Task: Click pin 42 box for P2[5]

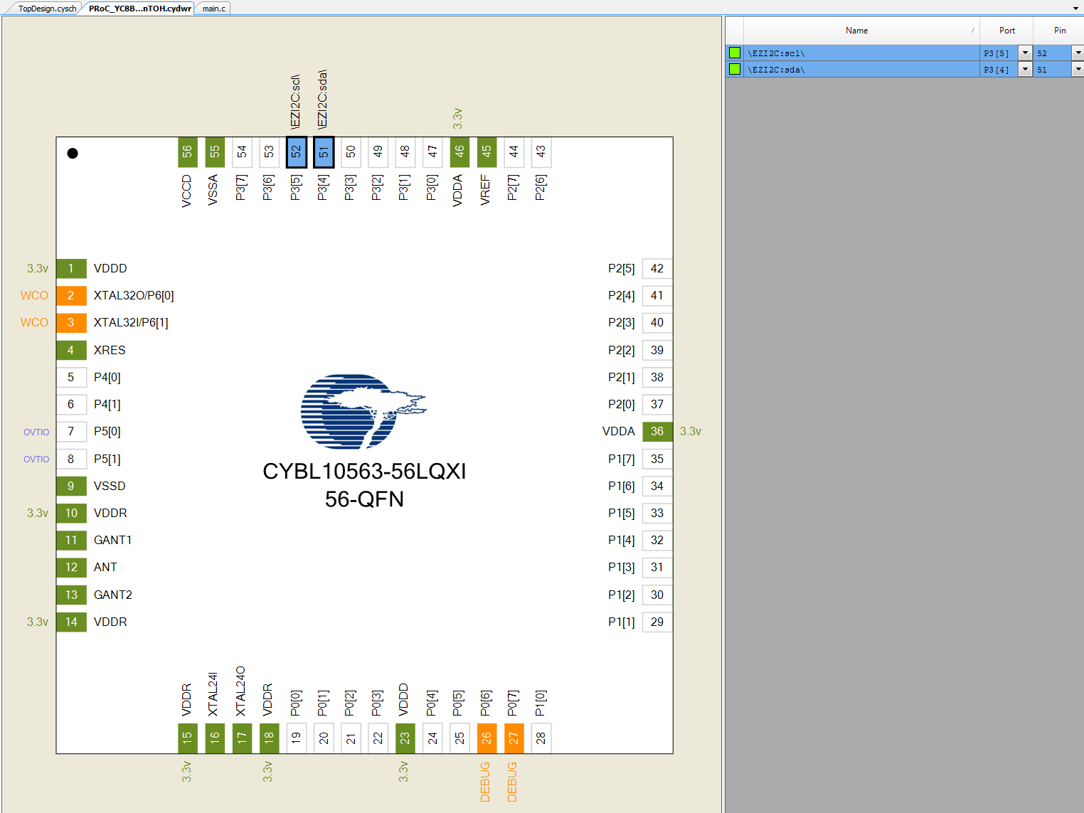Action: [657, 269]
